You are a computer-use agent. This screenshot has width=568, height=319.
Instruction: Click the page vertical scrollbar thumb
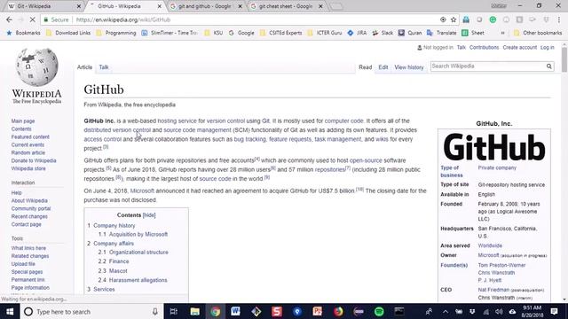[564, 59]
